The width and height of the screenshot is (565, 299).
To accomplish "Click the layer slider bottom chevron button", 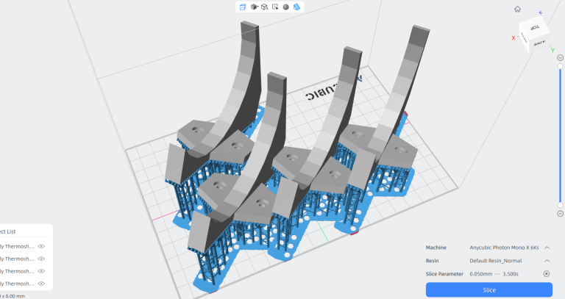I will click(560, 214).
